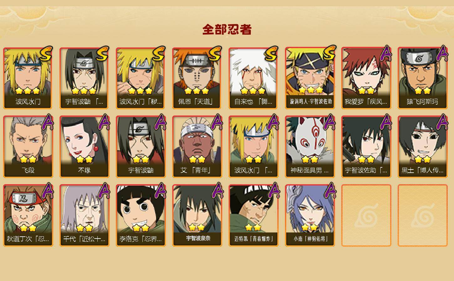This screenshot has height=281, width=454.
Task: Click the 宇智波泉奈 ninja card
Action: [197, 215]
